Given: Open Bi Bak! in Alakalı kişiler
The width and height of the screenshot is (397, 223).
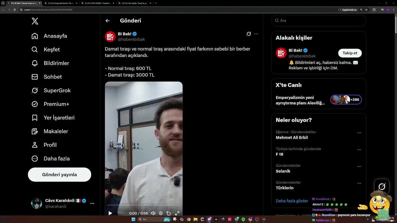Looking at the screenshot, I should pos(296,50).
